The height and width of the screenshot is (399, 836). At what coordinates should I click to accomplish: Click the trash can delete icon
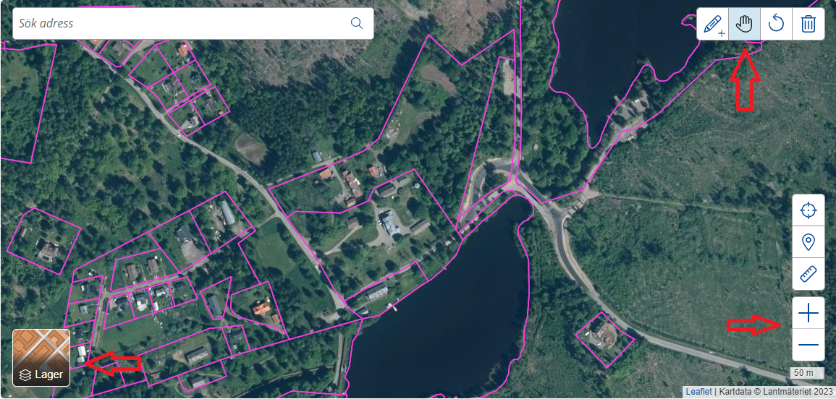[808, 24]
